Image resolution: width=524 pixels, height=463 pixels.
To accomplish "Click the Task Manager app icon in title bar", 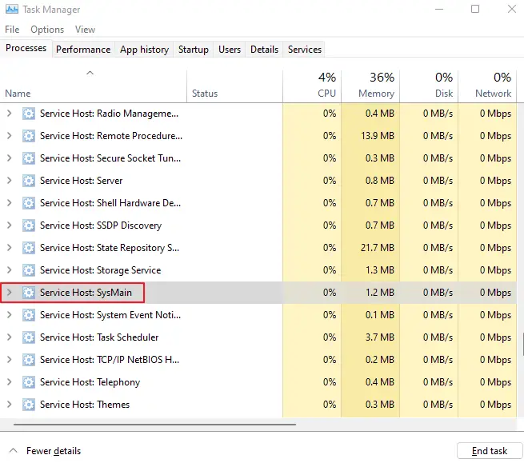I will [x=12, y=10].
